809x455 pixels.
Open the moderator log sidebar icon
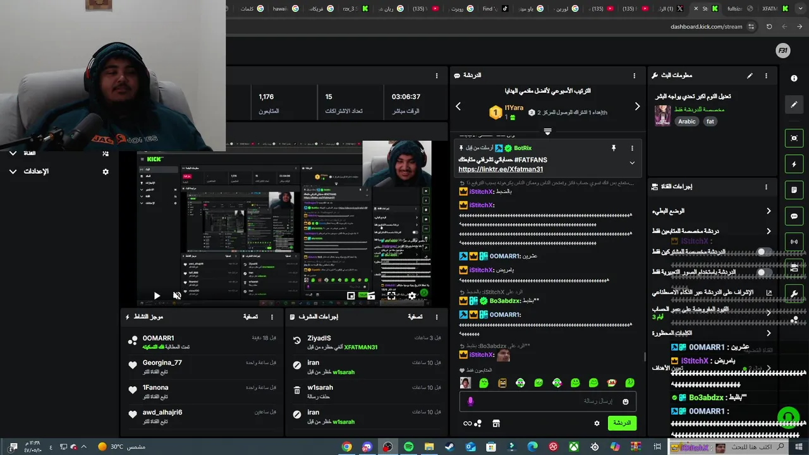794,190
